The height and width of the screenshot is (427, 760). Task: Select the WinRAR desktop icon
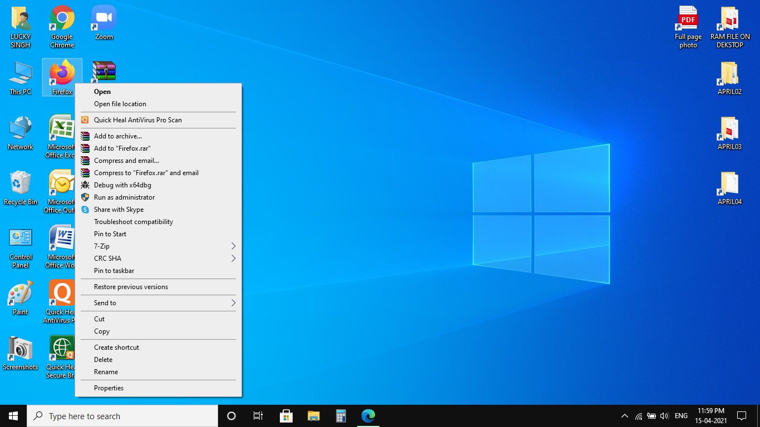tap(104, 71)
